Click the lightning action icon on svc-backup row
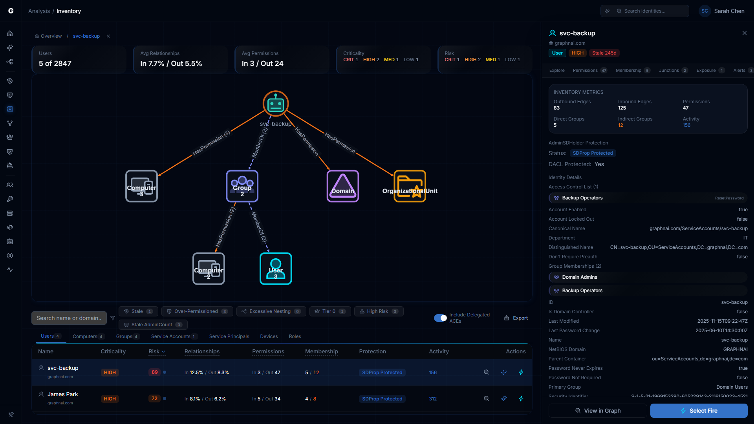 [x=521, y=372]
